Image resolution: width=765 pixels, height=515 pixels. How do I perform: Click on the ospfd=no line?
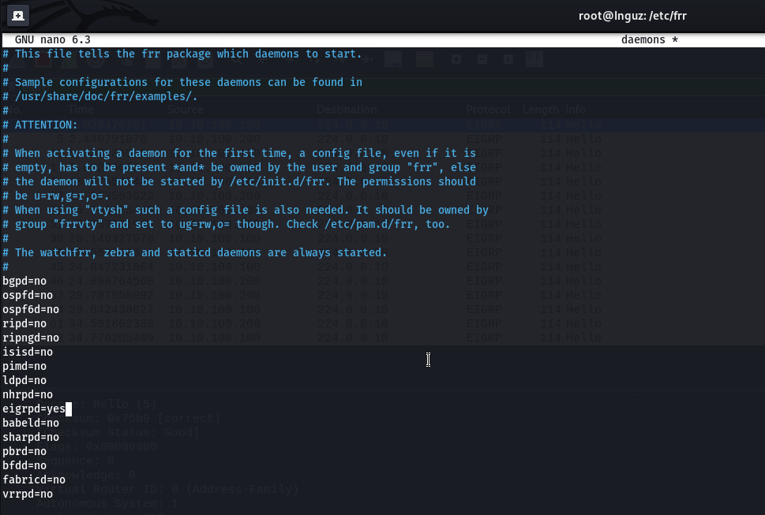click(28, 295)
